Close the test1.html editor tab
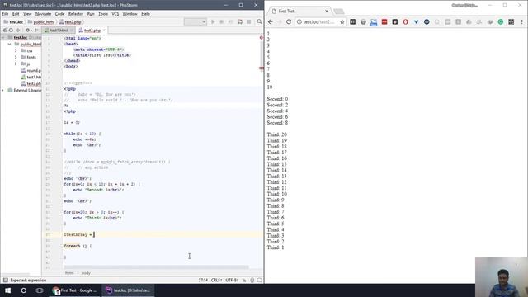Screen dimensions: 528x297 tap(72, 31)
